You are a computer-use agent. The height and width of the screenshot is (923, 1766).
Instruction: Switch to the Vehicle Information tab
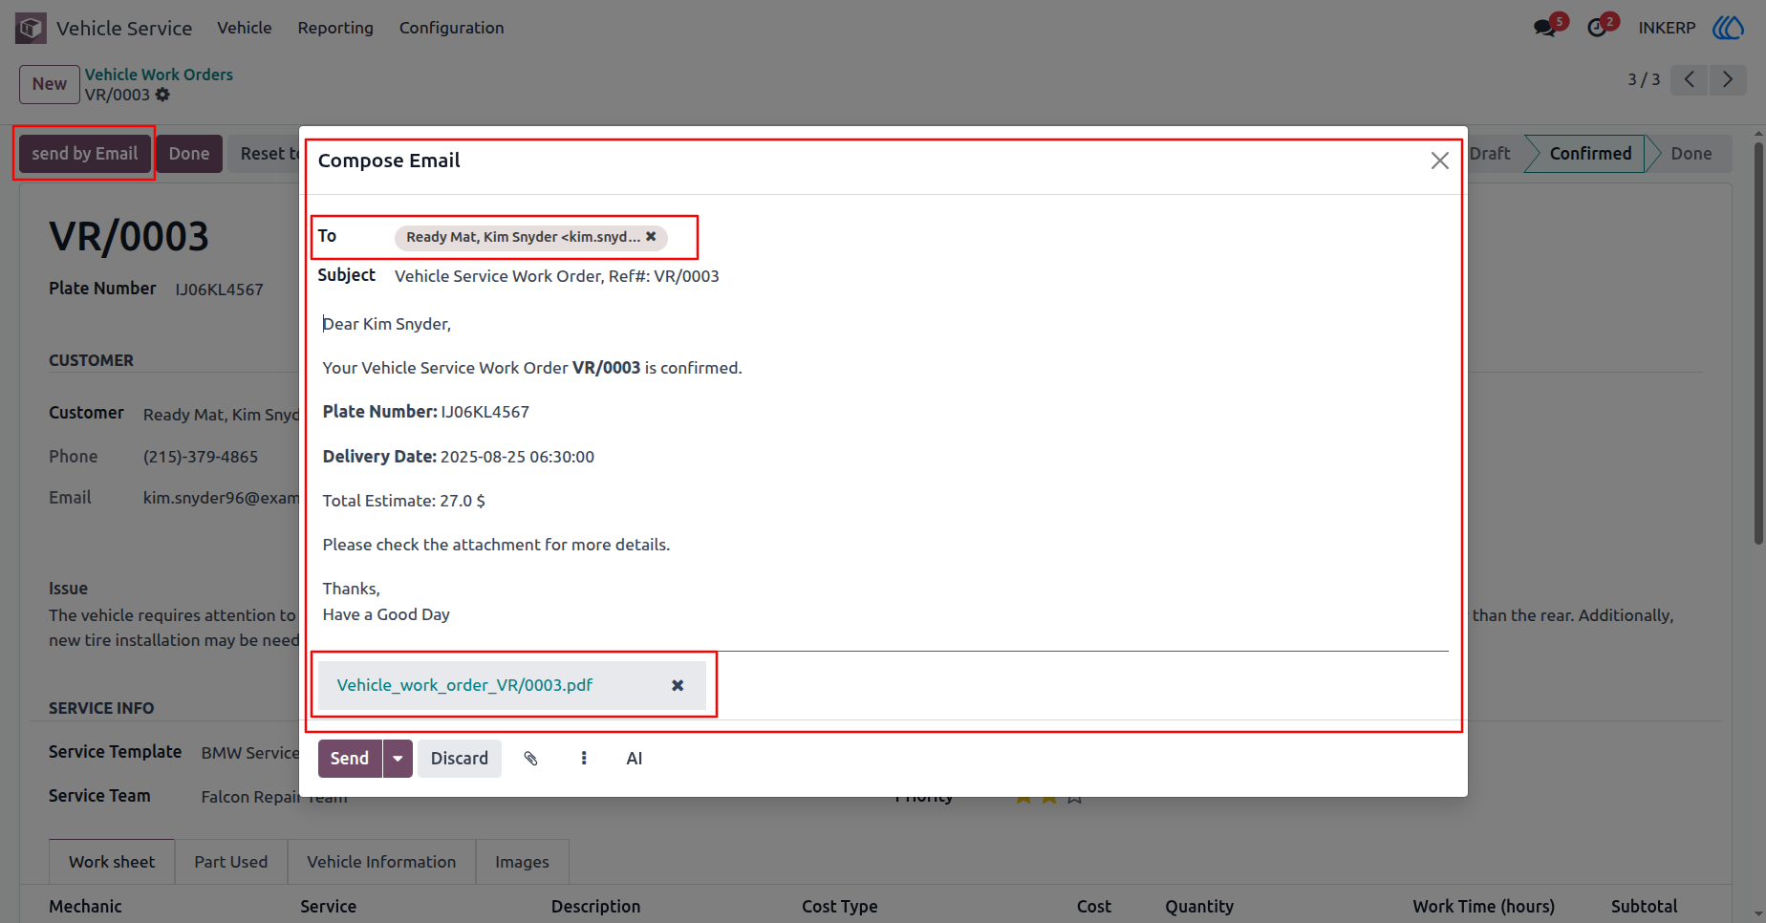tap(381, 862)
